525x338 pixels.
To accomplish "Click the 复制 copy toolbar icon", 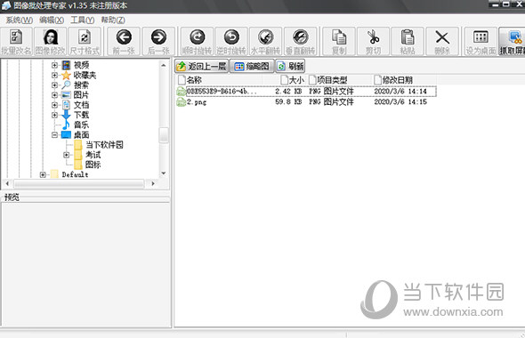I will (339, 41).
